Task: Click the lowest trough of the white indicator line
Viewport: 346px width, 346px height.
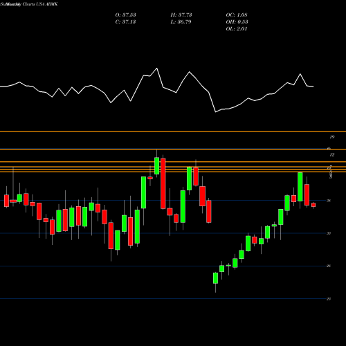Action: pos(215,112)
